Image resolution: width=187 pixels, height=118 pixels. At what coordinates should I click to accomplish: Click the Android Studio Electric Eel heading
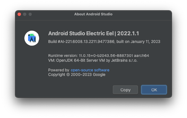tap(81, 34)
